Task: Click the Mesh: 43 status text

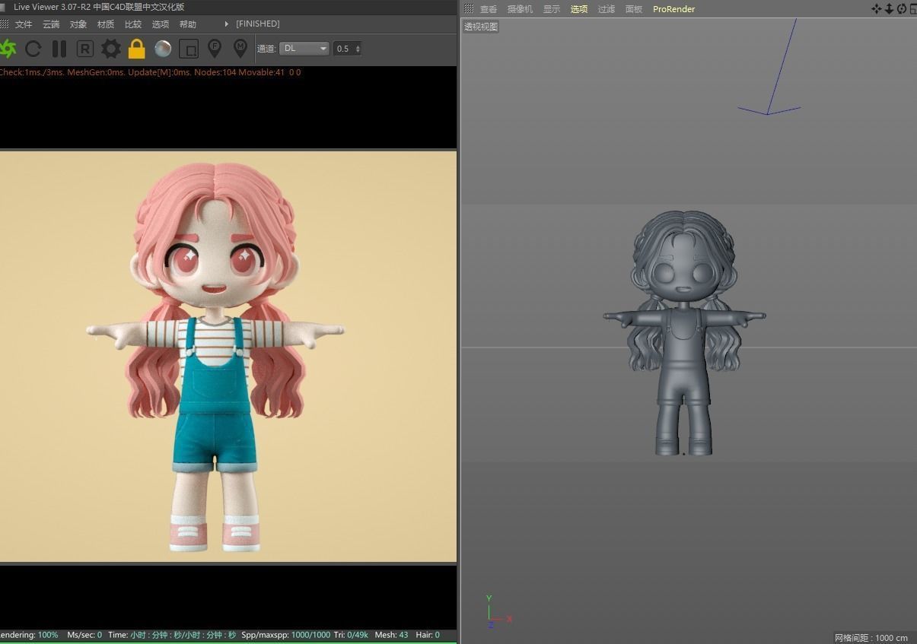Action: [x=391, y=635]
